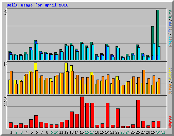
Task: Click green weekend day label '2'
Action: (16, 132)
